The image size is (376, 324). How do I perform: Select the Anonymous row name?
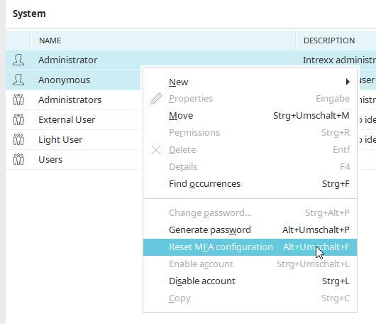65,80
